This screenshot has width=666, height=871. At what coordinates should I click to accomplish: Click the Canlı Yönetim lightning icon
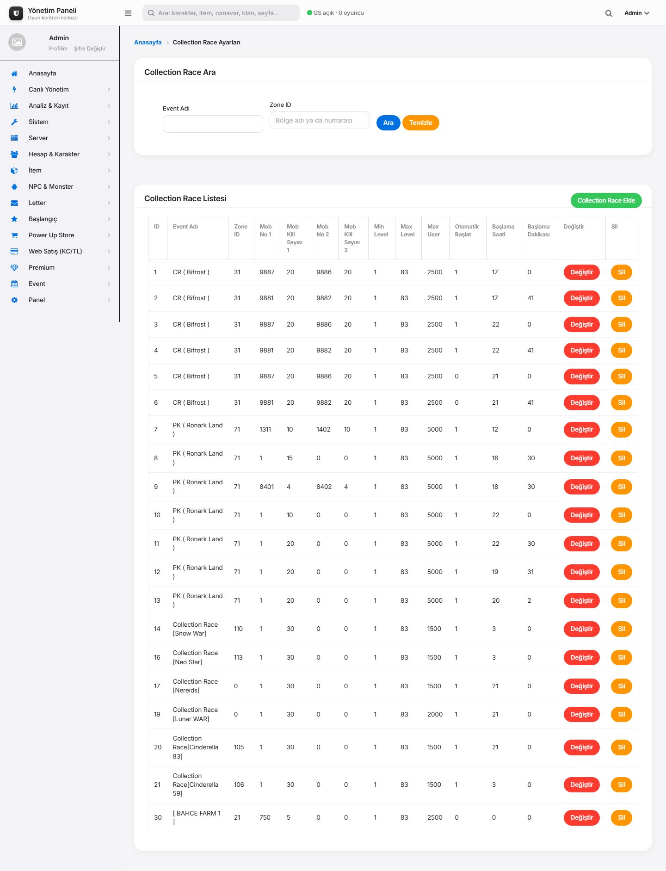pyautogui.click(x=14, y=90)
